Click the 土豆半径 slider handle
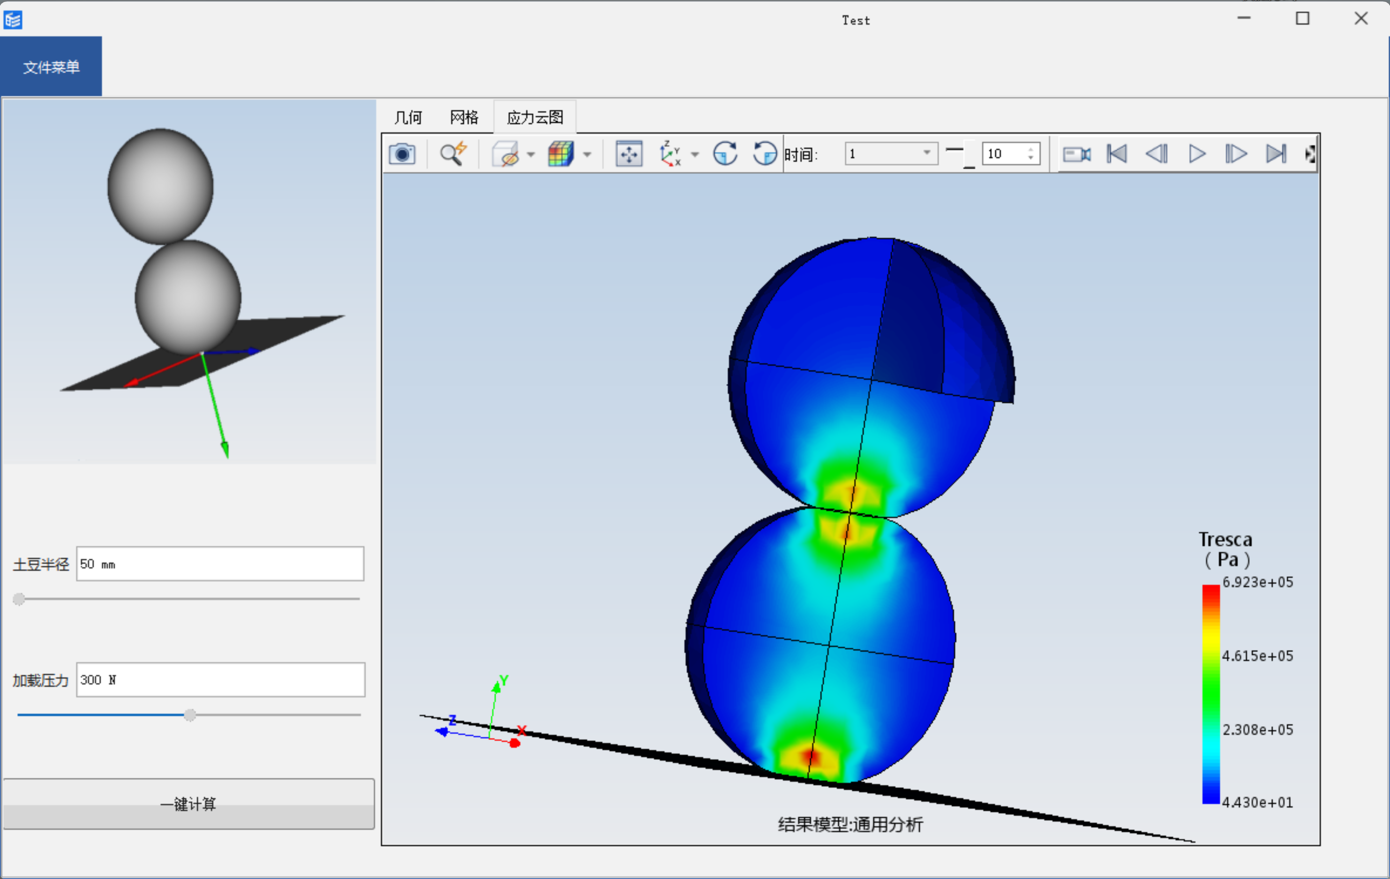 click(19, 599)
